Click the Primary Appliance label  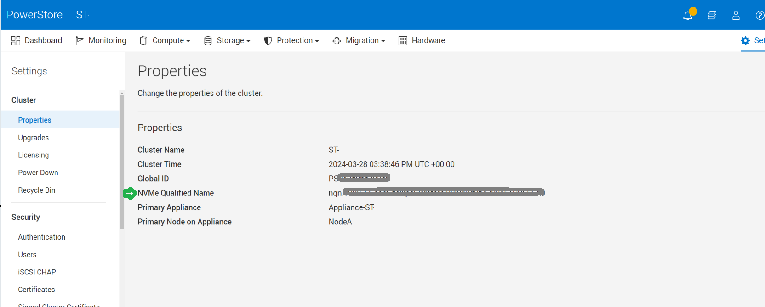point(169,207)
